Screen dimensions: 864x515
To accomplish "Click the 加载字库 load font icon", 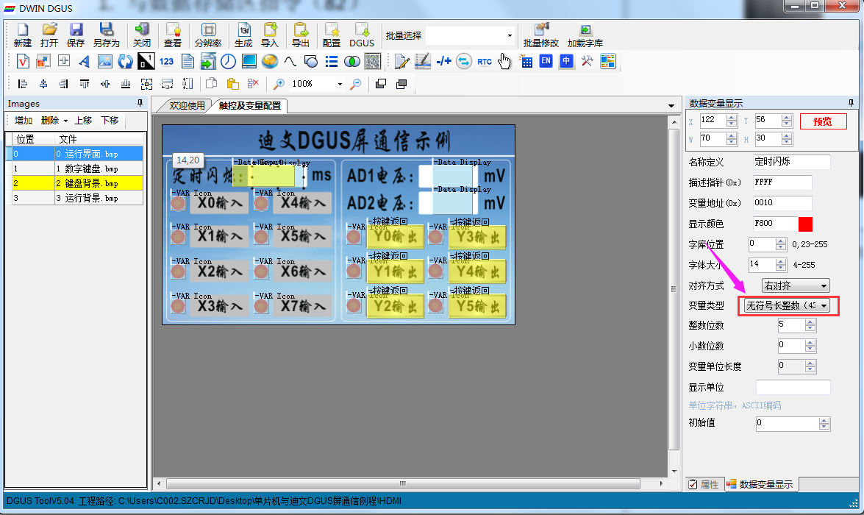I will click(x=585, y=35).
